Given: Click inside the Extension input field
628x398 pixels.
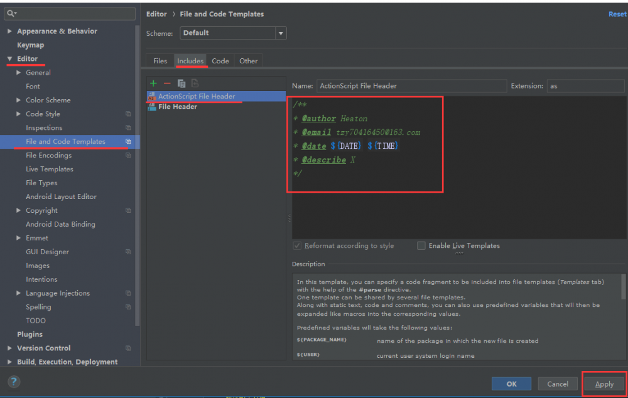Looking at the screenshot, I should [x=585, y=86].
